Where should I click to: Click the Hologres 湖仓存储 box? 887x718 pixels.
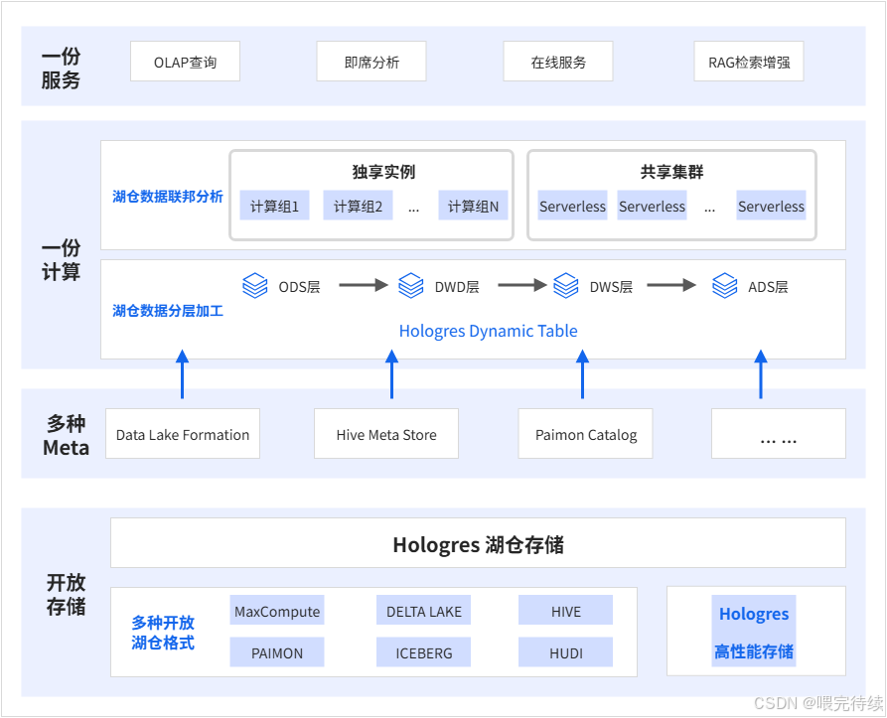(x=478, y=543)
